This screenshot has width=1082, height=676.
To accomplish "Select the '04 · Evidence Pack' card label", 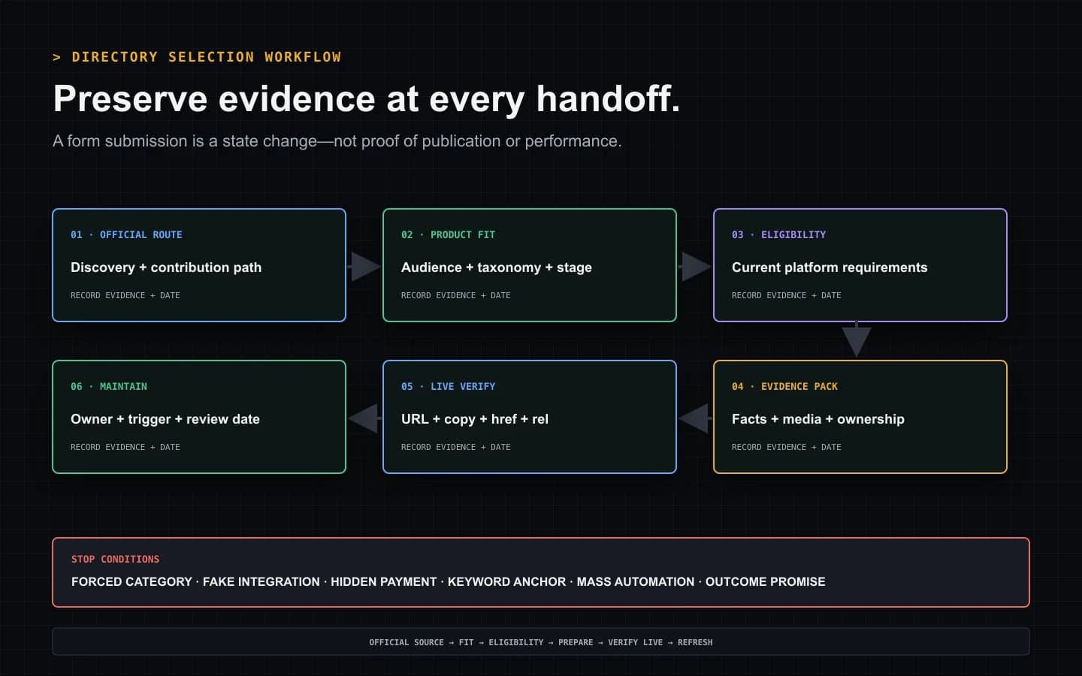I will pos(784,386).
